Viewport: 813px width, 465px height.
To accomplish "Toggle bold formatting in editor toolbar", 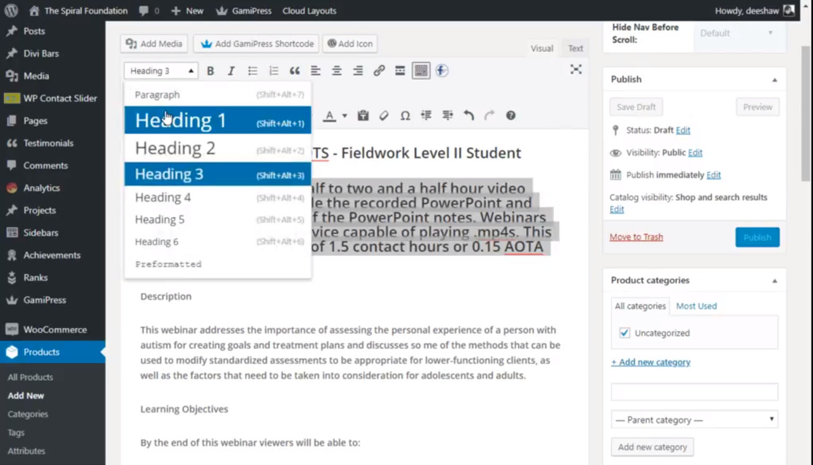I will coord(211,71).
